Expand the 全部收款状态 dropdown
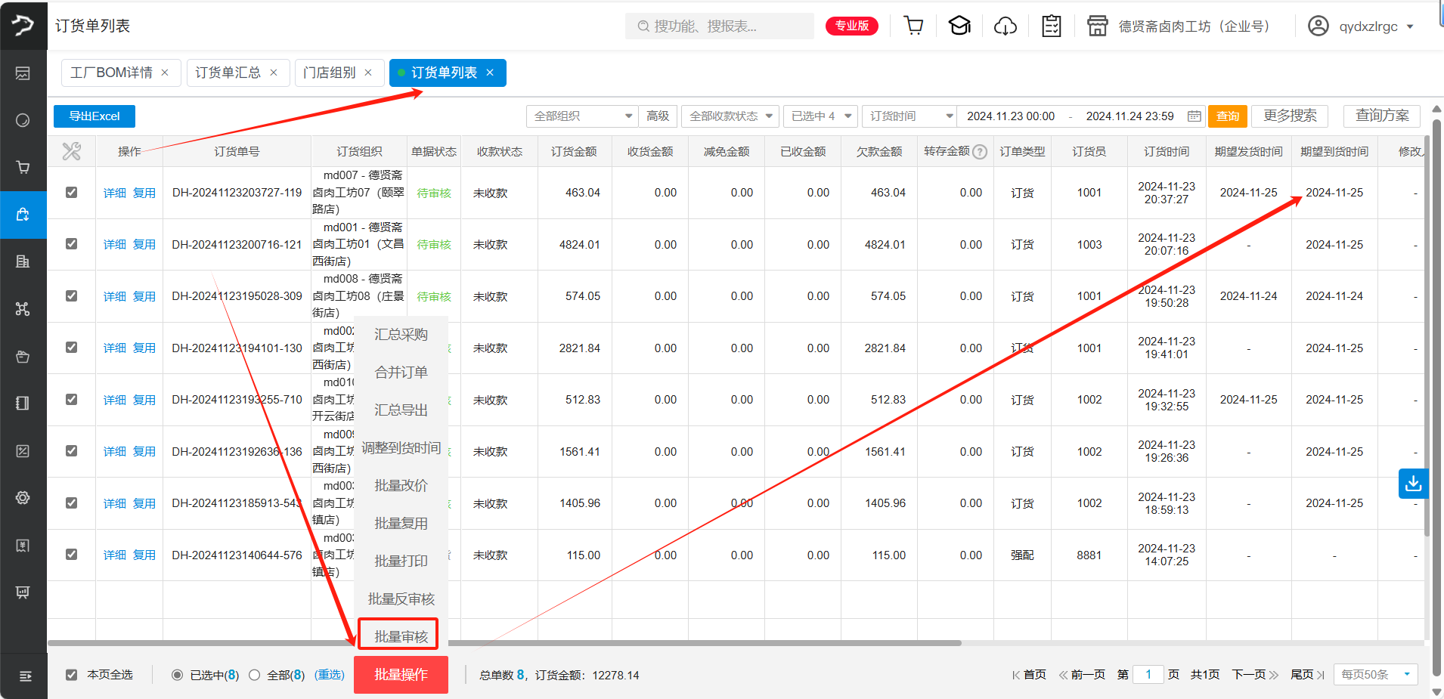 [x=730, y=116]
